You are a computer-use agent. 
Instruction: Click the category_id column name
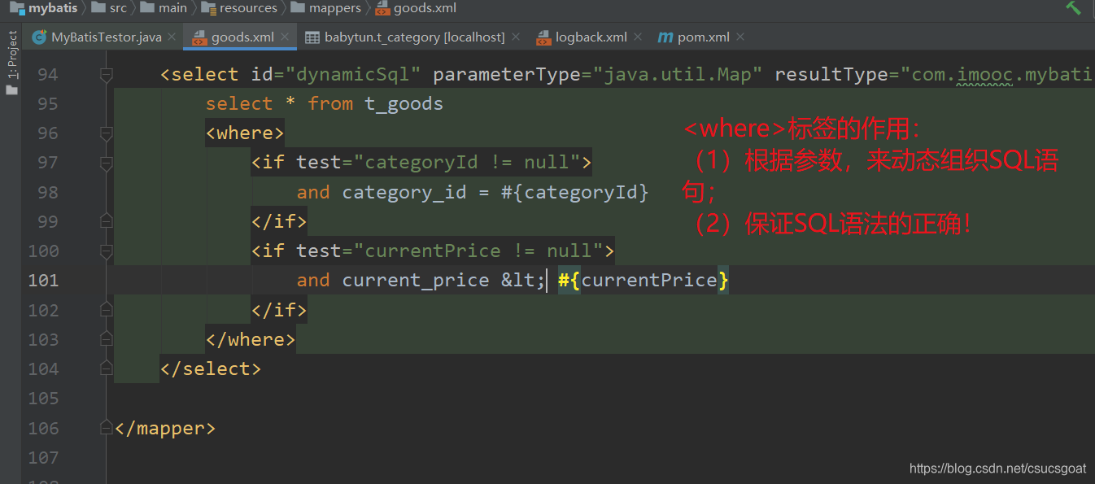[x=404, y=193]
